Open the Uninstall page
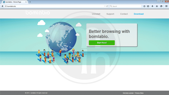169x95 pixels. [96, 14]
